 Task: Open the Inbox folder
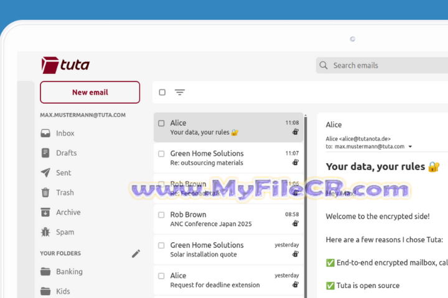pos(65,133)
